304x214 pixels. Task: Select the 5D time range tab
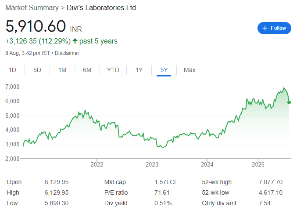[x=37, y=70]
